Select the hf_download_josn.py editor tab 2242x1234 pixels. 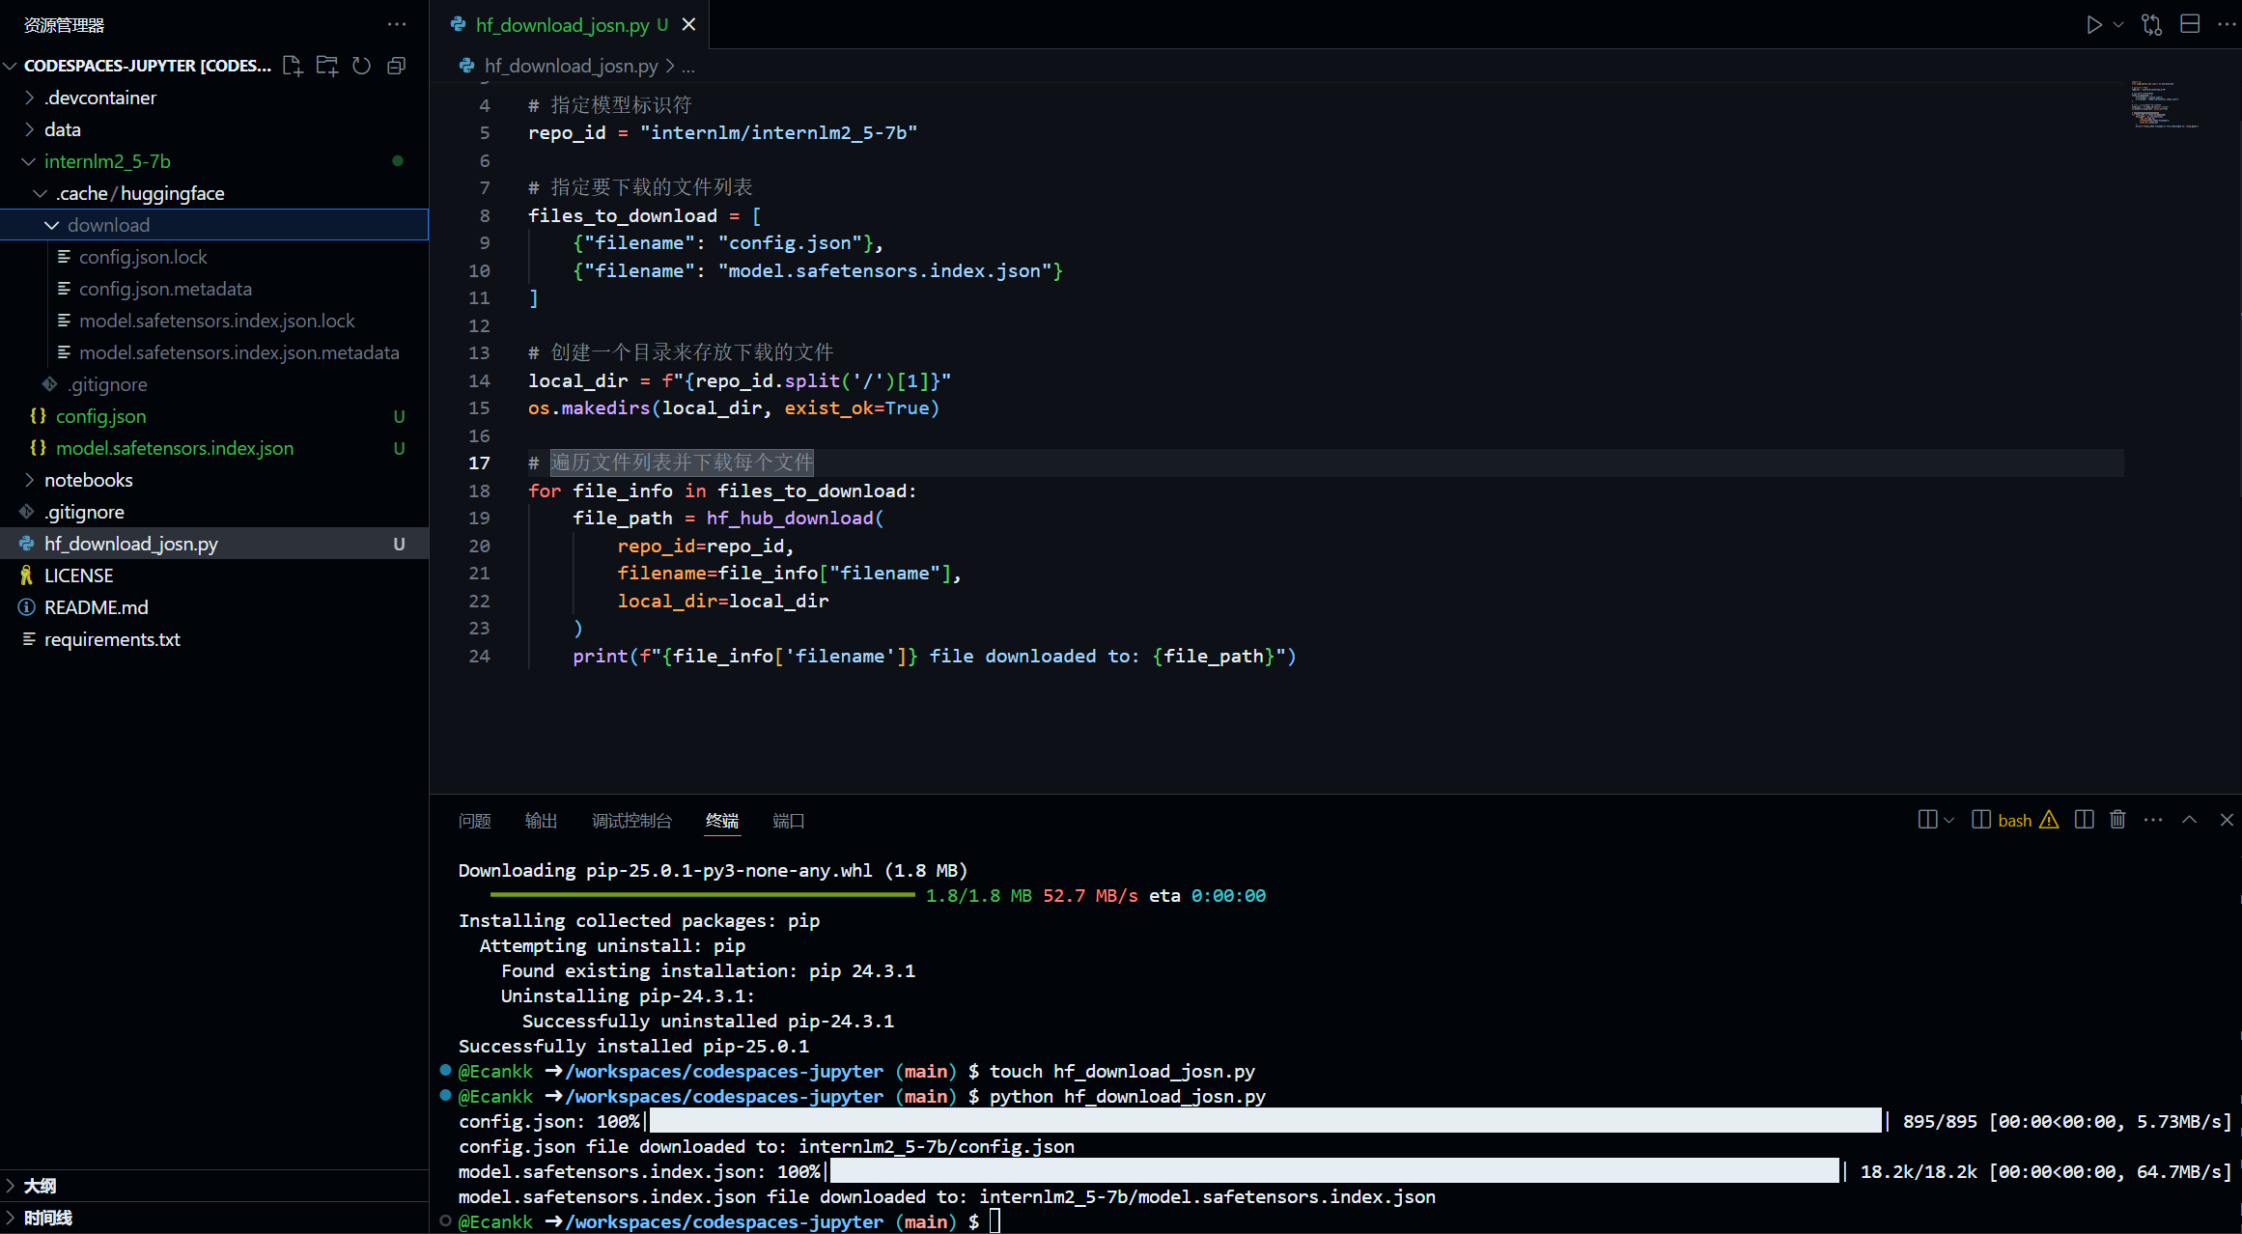(x=571, y=25)
